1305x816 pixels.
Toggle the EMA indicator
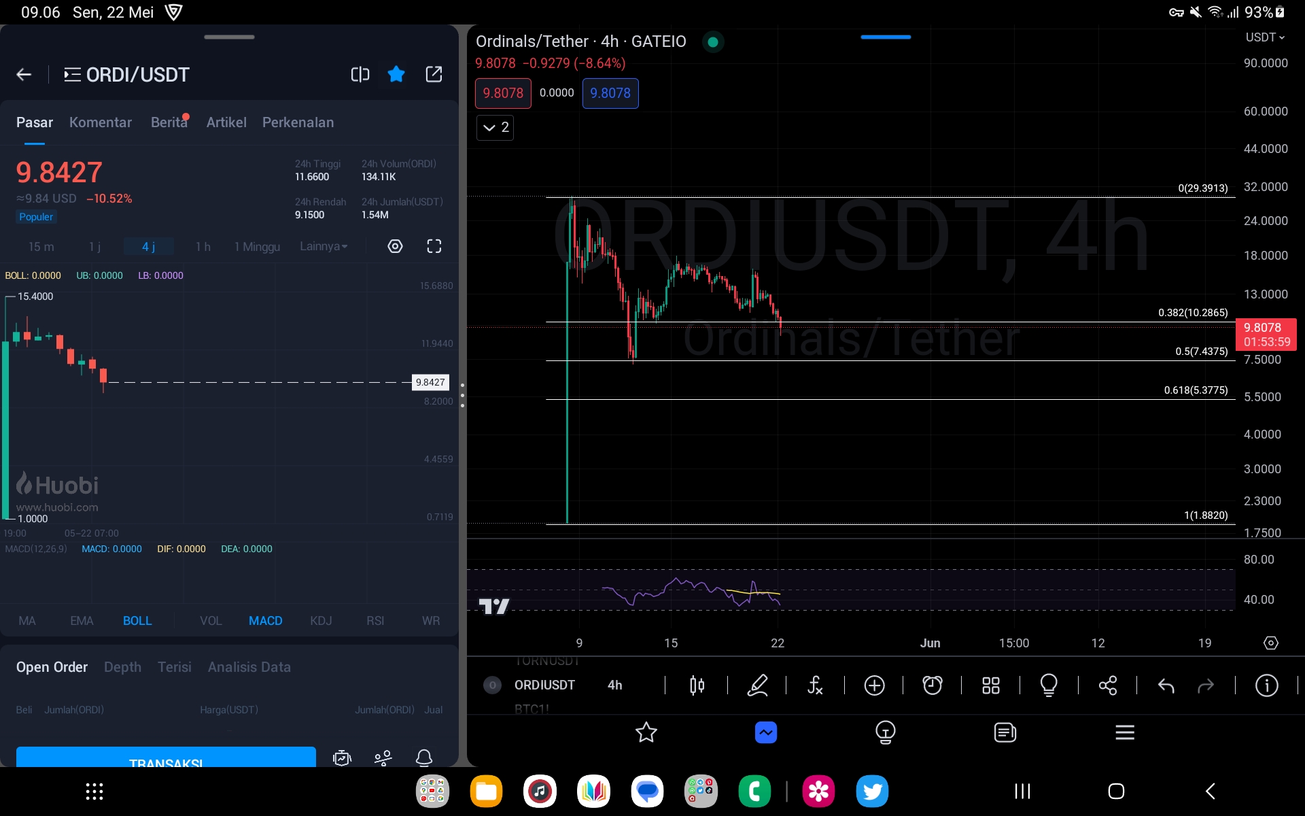[82, 621]
